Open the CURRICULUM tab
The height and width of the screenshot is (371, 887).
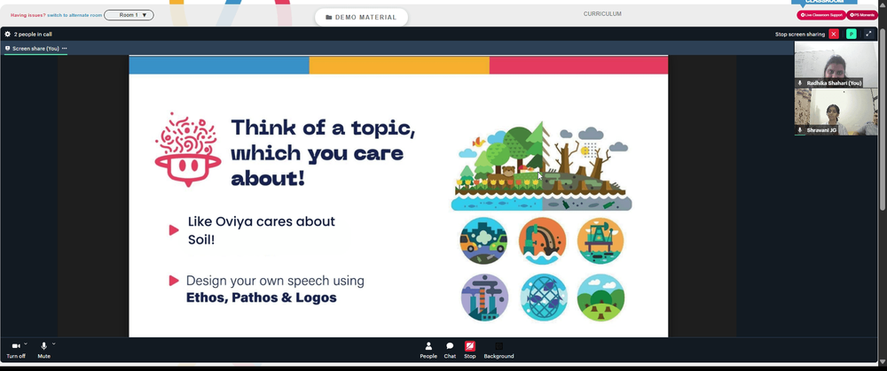coord(602,14)
